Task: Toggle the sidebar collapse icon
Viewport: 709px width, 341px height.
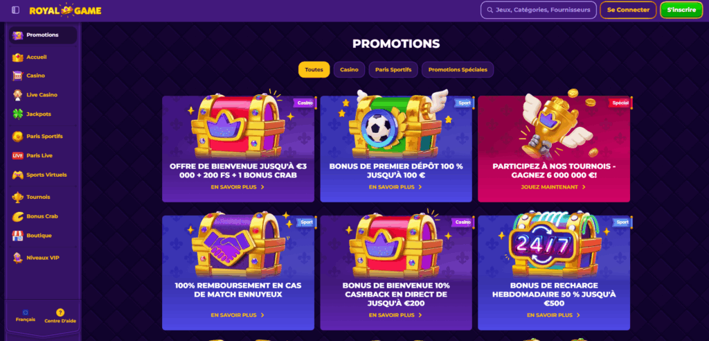Action: click(x=15, y=10)
